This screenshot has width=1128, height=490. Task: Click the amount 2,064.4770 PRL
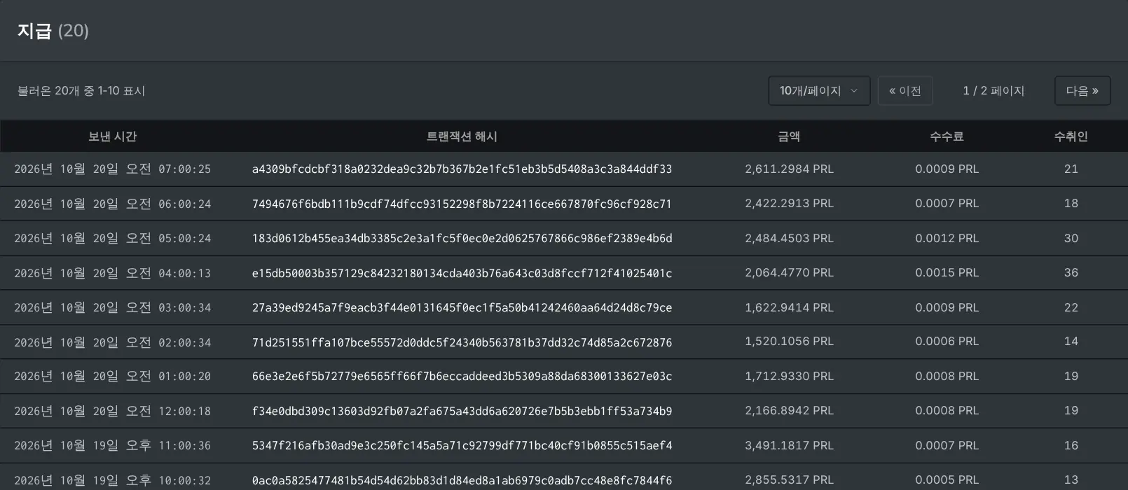pyautogui.click(x=789, y=272)
